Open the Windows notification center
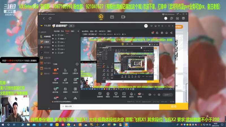This screenshot has height=127, width=226. point(222,125)
